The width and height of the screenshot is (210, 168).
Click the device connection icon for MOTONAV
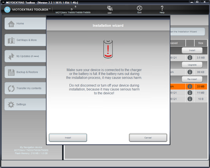(73, 8)
